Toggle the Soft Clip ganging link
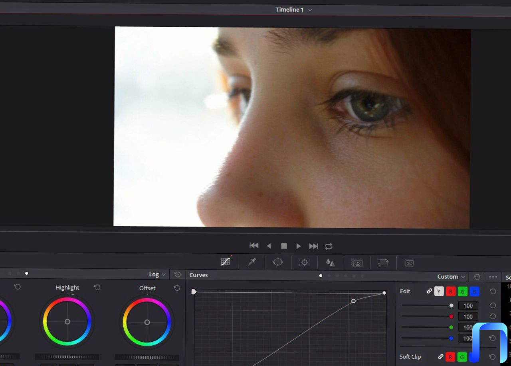 click(x=440, y=356)
